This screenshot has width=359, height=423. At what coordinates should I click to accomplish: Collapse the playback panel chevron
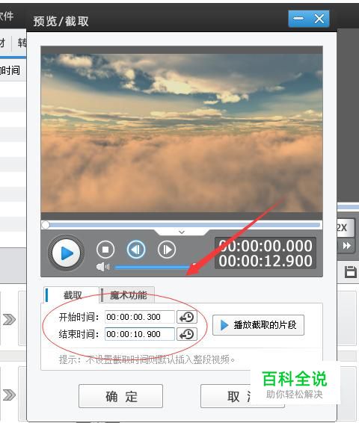[x=182, y=232]
